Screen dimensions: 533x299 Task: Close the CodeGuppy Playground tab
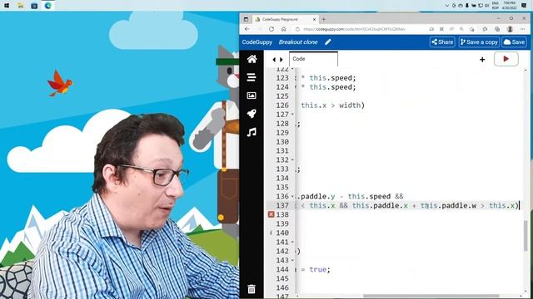pos(314,19)
